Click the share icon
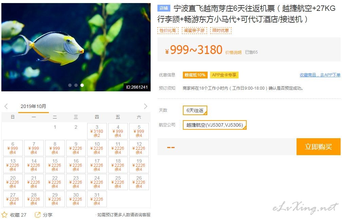Image resolution: width=342 pixels, height=219 pixels. pos(38,215)
